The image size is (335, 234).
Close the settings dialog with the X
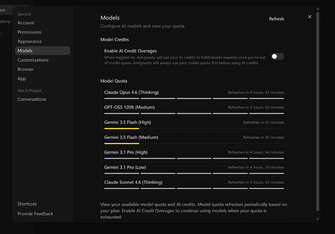(310, 17)
